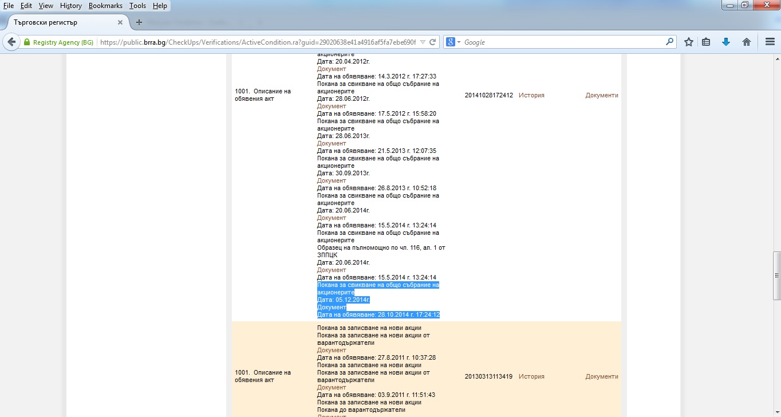Click entry number 20141028172412
The height and width of the screenshot is (417, 781).
pyautogui.click(x=489, y=96)
